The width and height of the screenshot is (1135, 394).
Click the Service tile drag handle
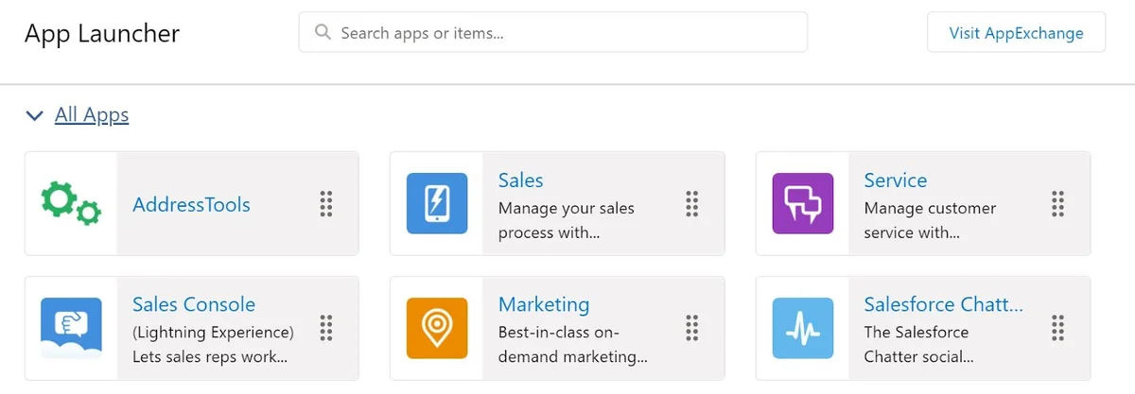click(1058, 203)
